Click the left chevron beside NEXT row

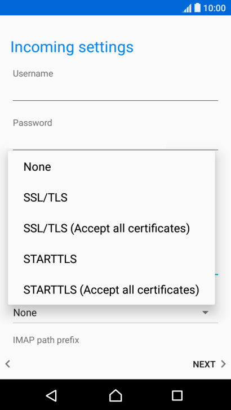8,364
